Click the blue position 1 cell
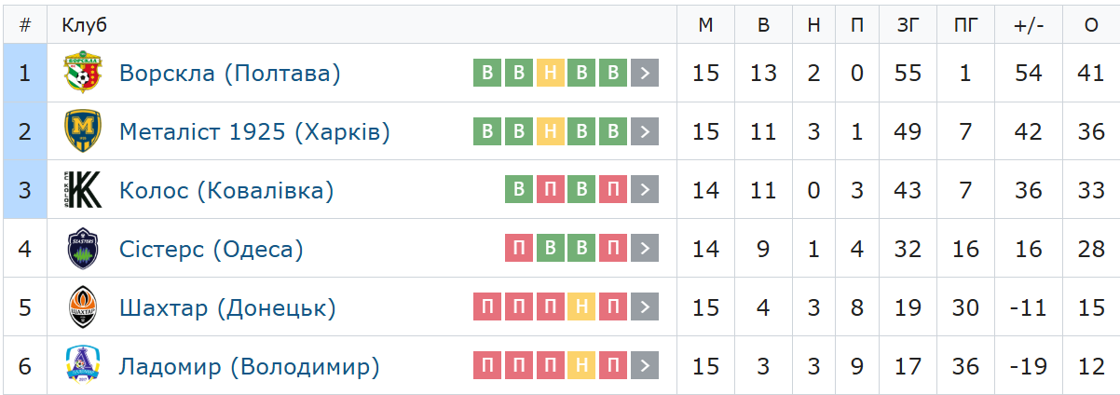Viewport: 1120px width, 395px height. pyautogui.click(x=25, y=73)
